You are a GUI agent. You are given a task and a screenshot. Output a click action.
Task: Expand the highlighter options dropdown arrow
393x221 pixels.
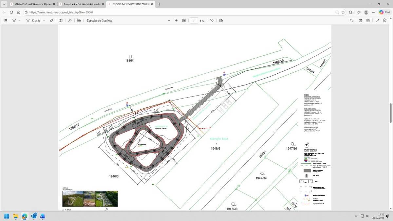click(x=20, y=20)
